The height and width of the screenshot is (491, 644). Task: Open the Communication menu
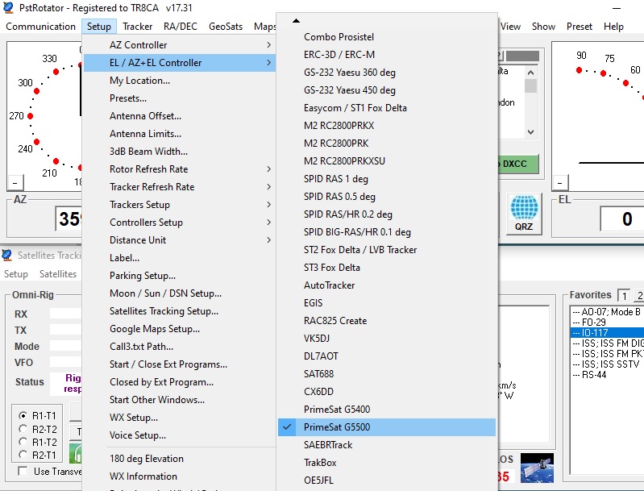(40, 27)
